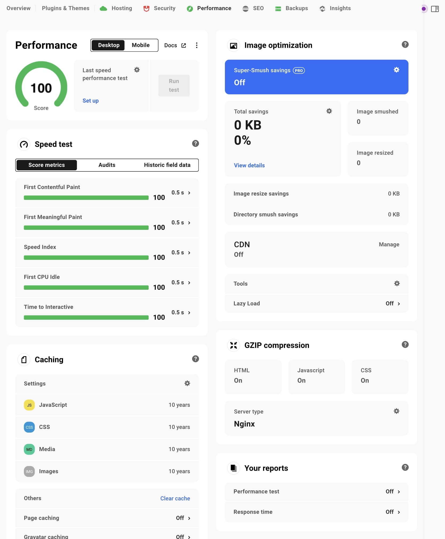The image size is (445, 539).
Task: Select Score metrics tab
Action: tap(47, 165)
